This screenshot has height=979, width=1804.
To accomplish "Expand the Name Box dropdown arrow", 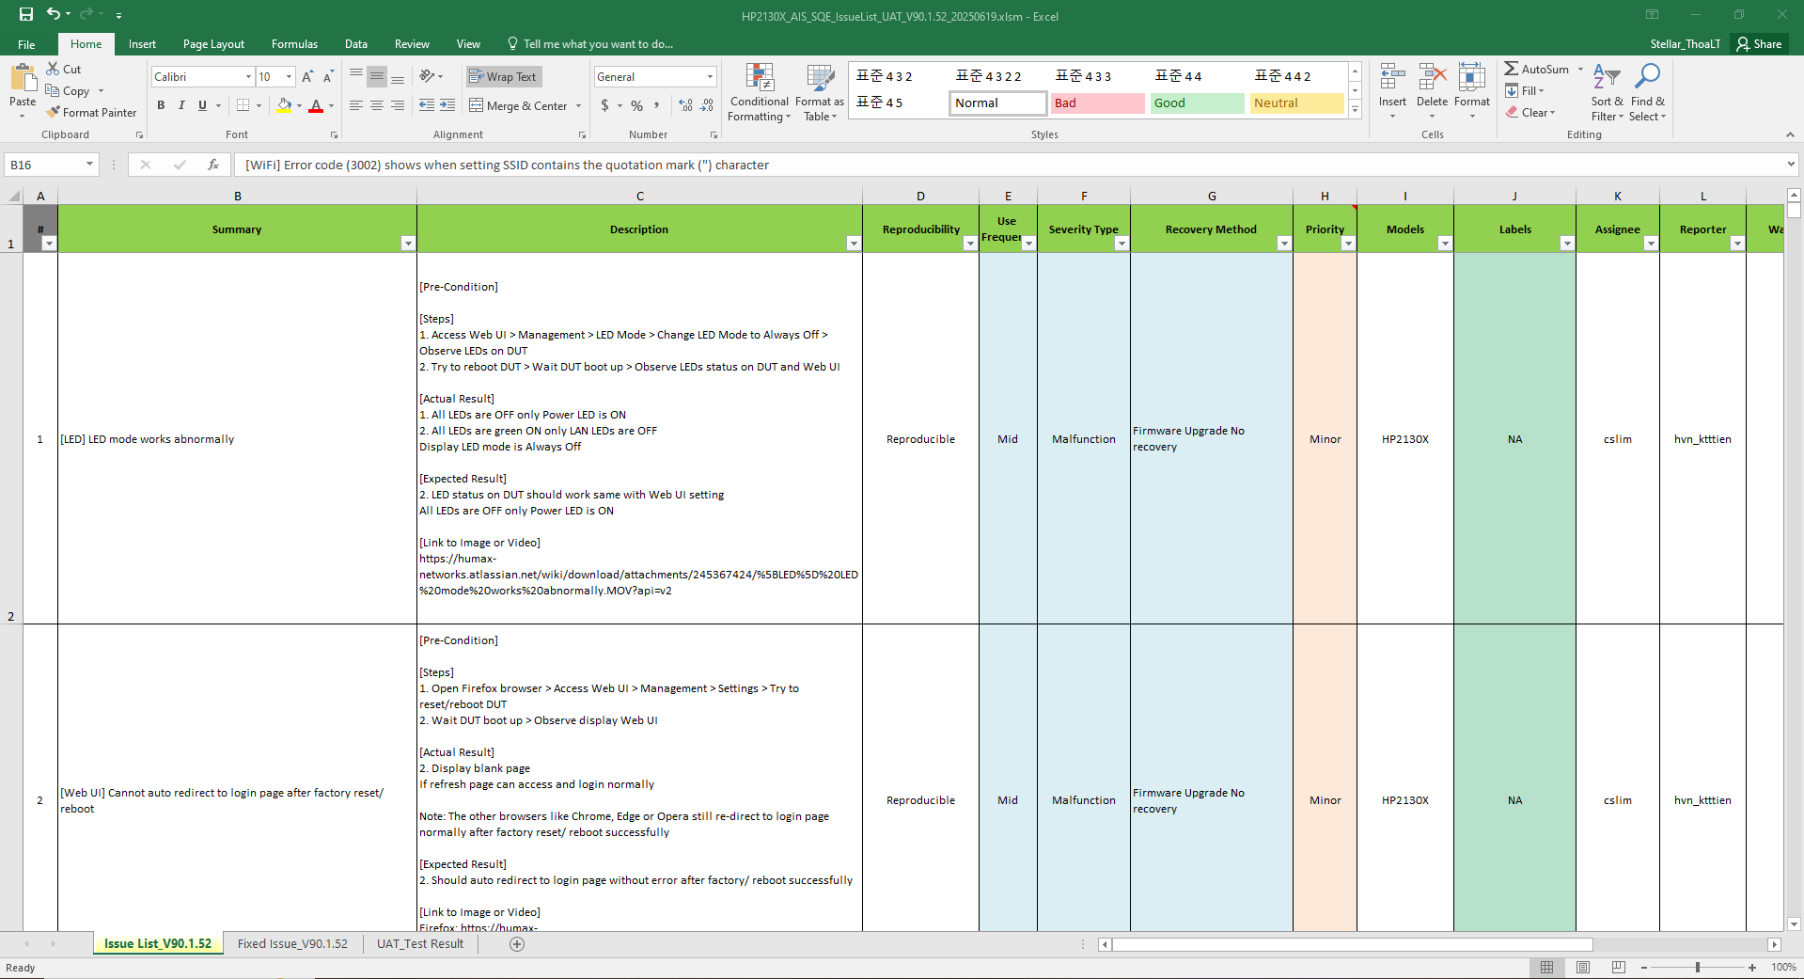I will [90, 165].
